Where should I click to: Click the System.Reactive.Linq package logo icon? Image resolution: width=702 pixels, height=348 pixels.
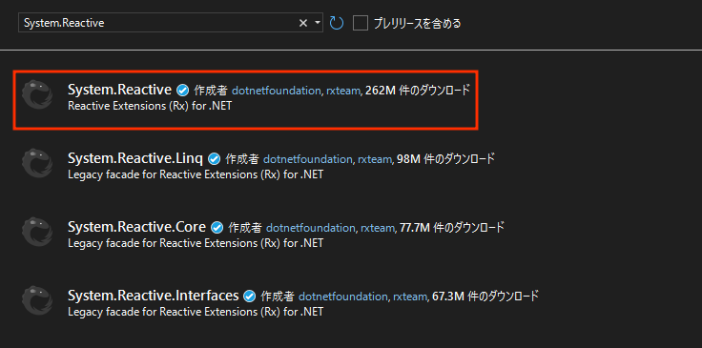pos(37,164)
